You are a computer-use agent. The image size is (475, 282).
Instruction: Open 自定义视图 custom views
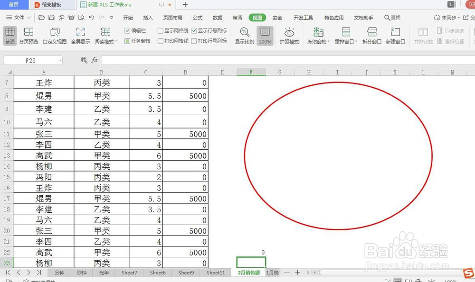click(55, 36)
